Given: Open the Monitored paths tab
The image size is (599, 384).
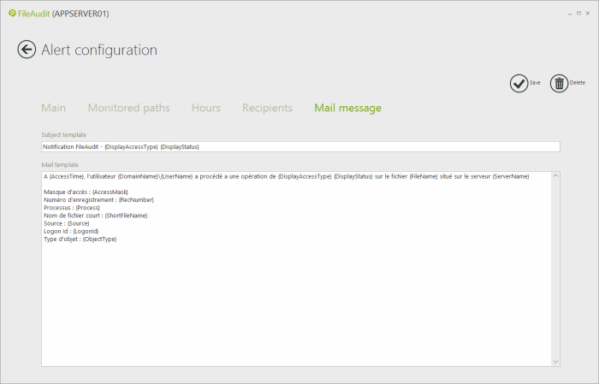Looking at the screenshot, I should (128, 108).
